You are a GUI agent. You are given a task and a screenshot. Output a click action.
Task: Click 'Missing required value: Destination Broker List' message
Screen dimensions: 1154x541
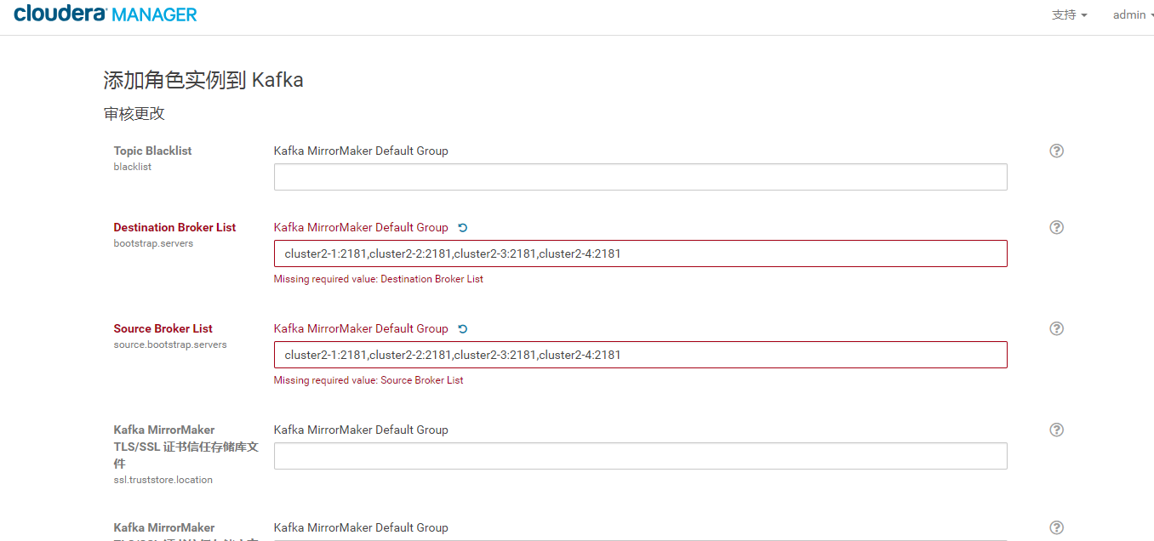coord(378,279)
